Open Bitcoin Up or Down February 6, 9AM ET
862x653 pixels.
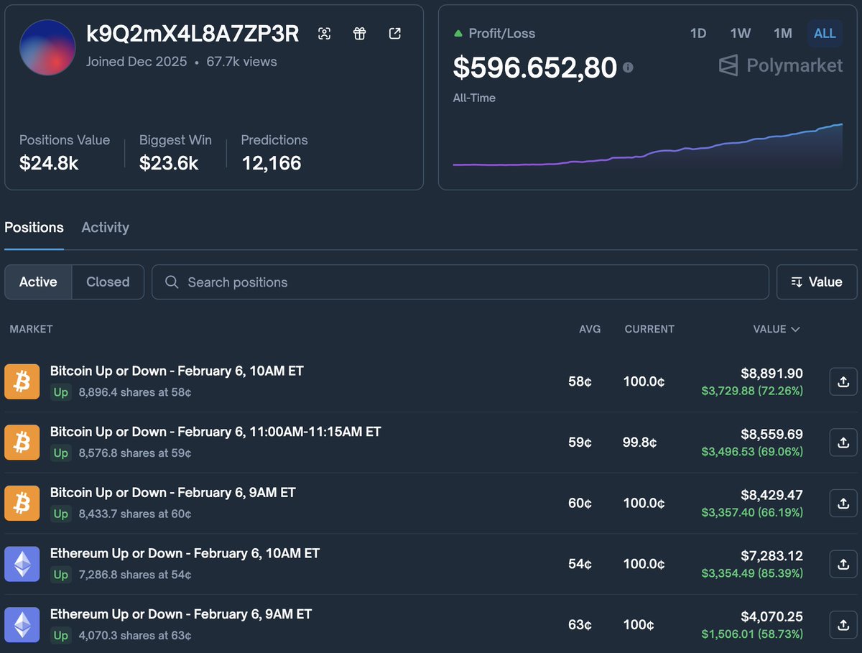173,493
